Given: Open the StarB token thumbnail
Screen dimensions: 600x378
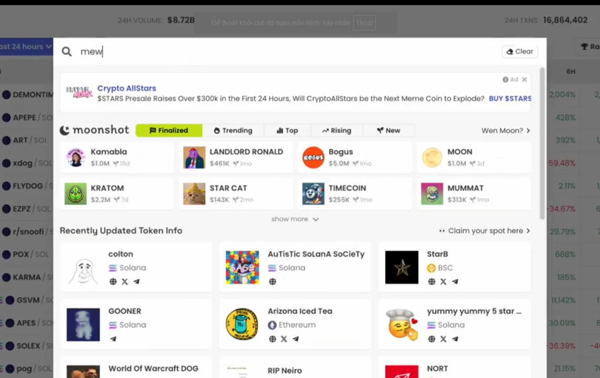Looking at the screenshot, I should 402,267.
